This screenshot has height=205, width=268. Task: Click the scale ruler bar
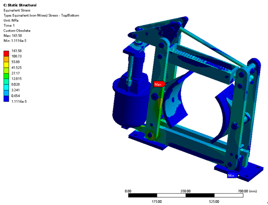[185, 196]
